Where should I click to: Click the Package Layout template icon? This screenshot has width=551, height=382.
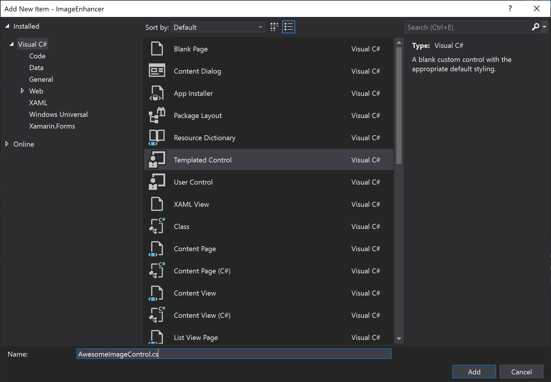tap(157, 115)
